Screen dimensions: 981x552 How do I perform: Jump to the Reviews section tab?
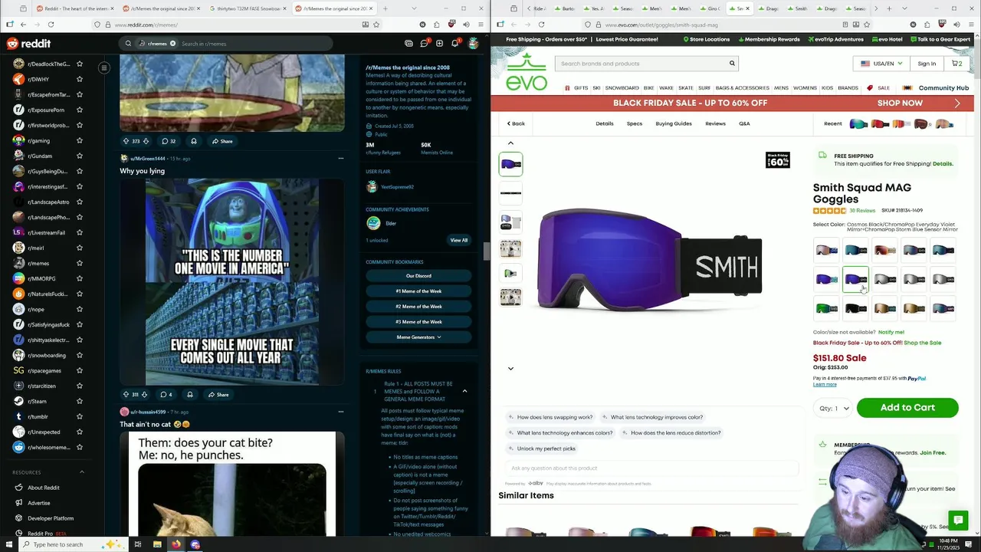[715, 123]
